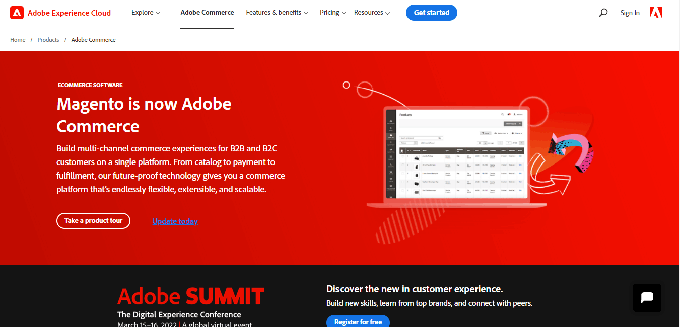Open the chat bubble widget

647,298
